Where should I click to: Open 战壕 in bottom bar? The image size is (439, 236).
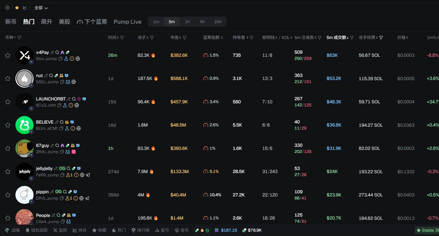click(12, 230)
